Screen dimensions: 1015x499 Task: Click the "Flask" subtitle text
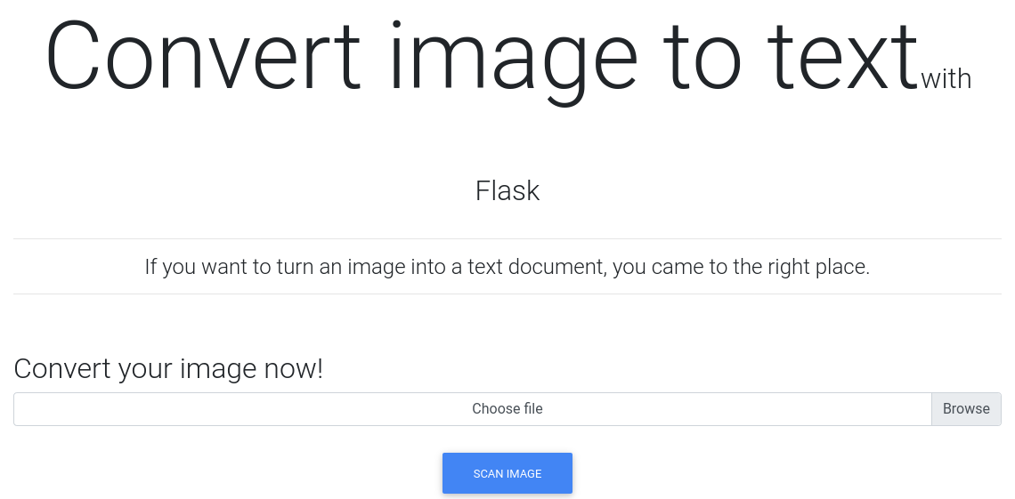(507, 190)
